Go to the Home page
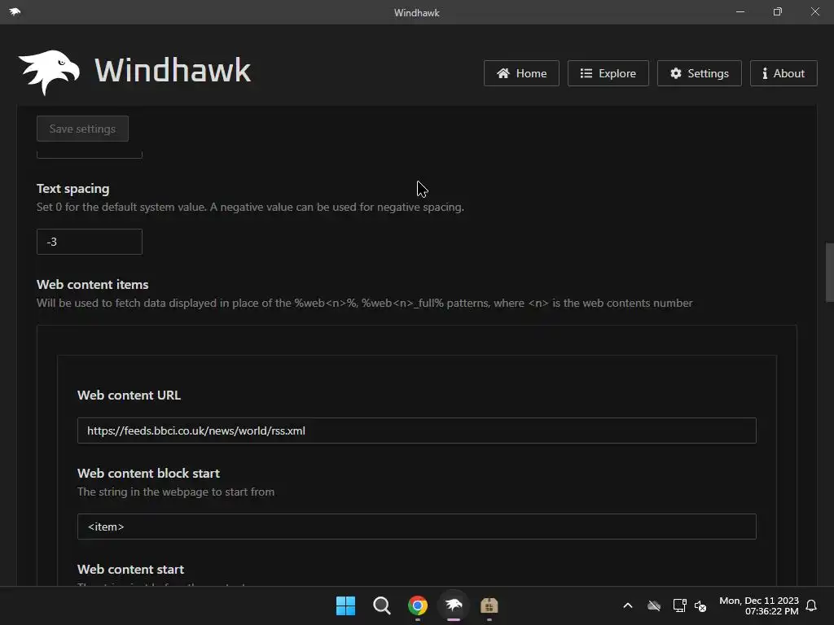Screen dimensions: 834x625 pos(521,73)
